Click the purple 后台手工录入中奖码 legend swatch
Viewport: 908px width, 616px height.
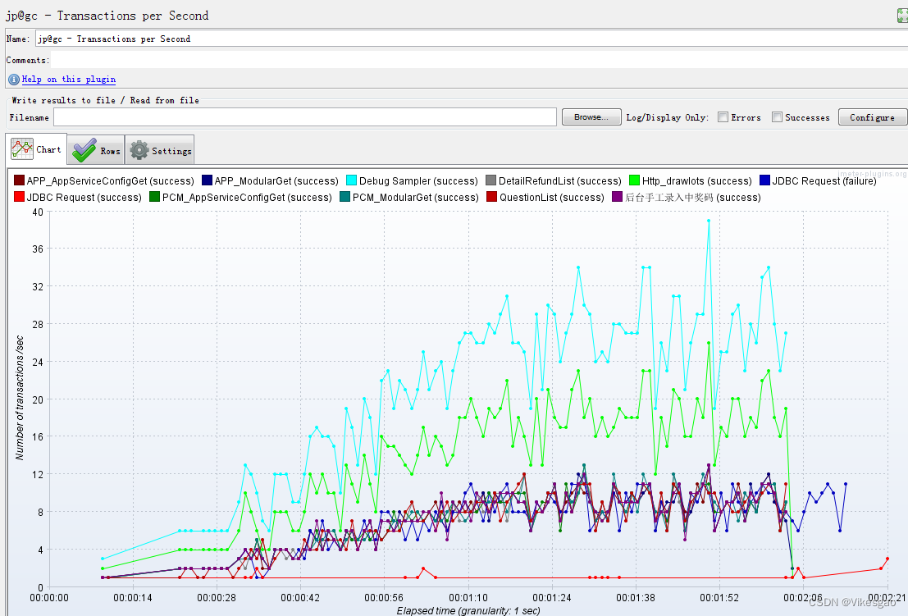618,197
